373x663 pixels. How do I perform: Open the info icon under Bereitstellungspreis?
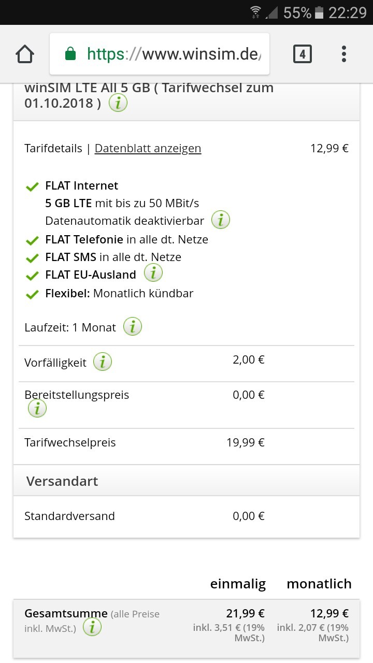coord(37,409)
